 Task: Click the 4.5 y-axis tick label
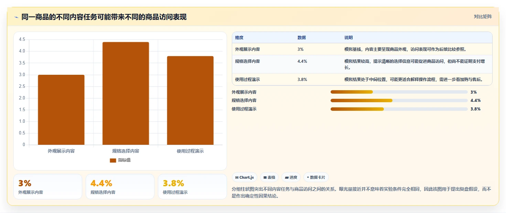point(22,39)
